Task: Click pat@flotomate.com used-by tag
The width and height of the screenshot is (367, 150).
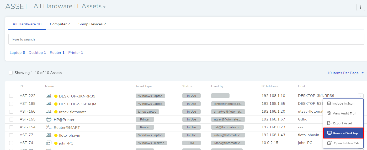Action: 227,127
